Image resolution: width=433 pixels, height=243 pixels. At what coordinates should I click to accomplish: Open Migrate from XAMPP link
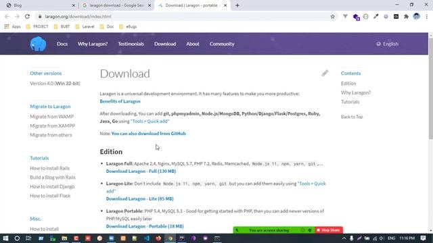coord(53,126)
